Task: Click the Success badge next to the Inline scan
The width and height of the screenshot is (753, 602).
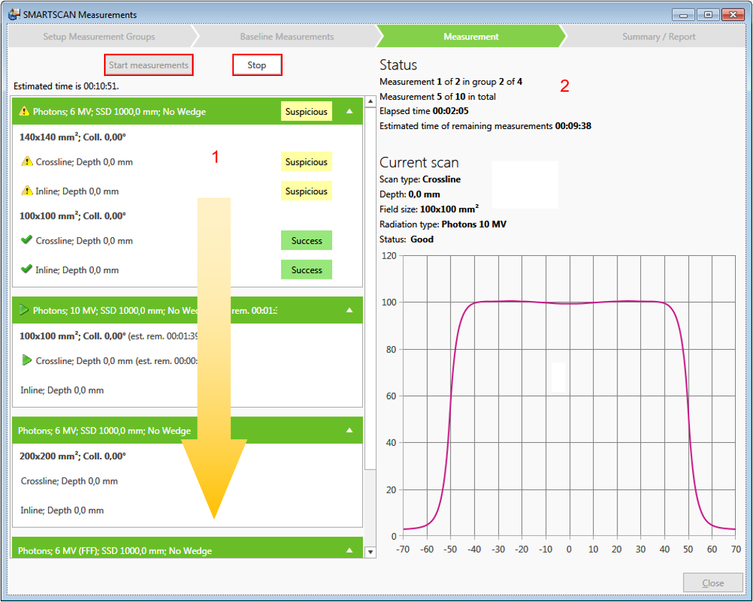Action: pos(306,269)
